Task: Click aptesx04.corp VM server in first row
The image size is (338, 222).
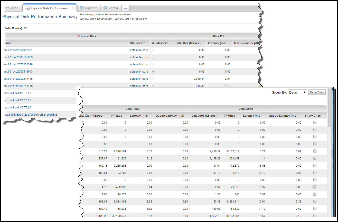Action: (139, 50)
